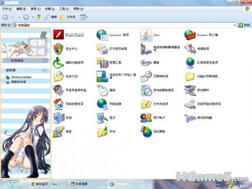The height and width of the screenshot is (189, 252).
Task: Click the Start button on taskbar
Action: (13, 184)
